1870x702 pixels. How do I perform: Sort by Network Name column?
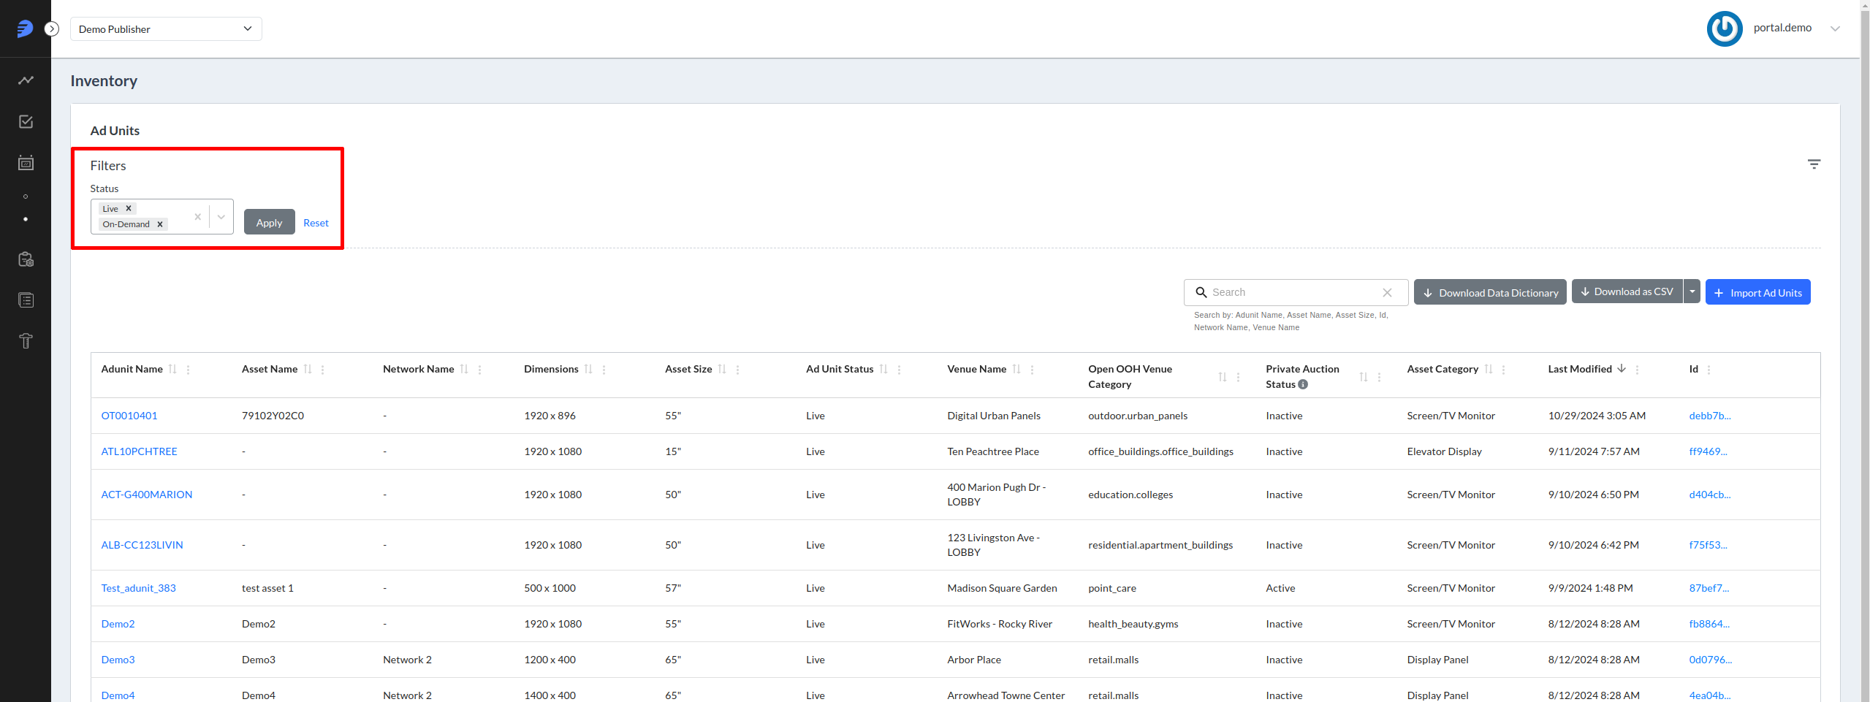(464, 369)
